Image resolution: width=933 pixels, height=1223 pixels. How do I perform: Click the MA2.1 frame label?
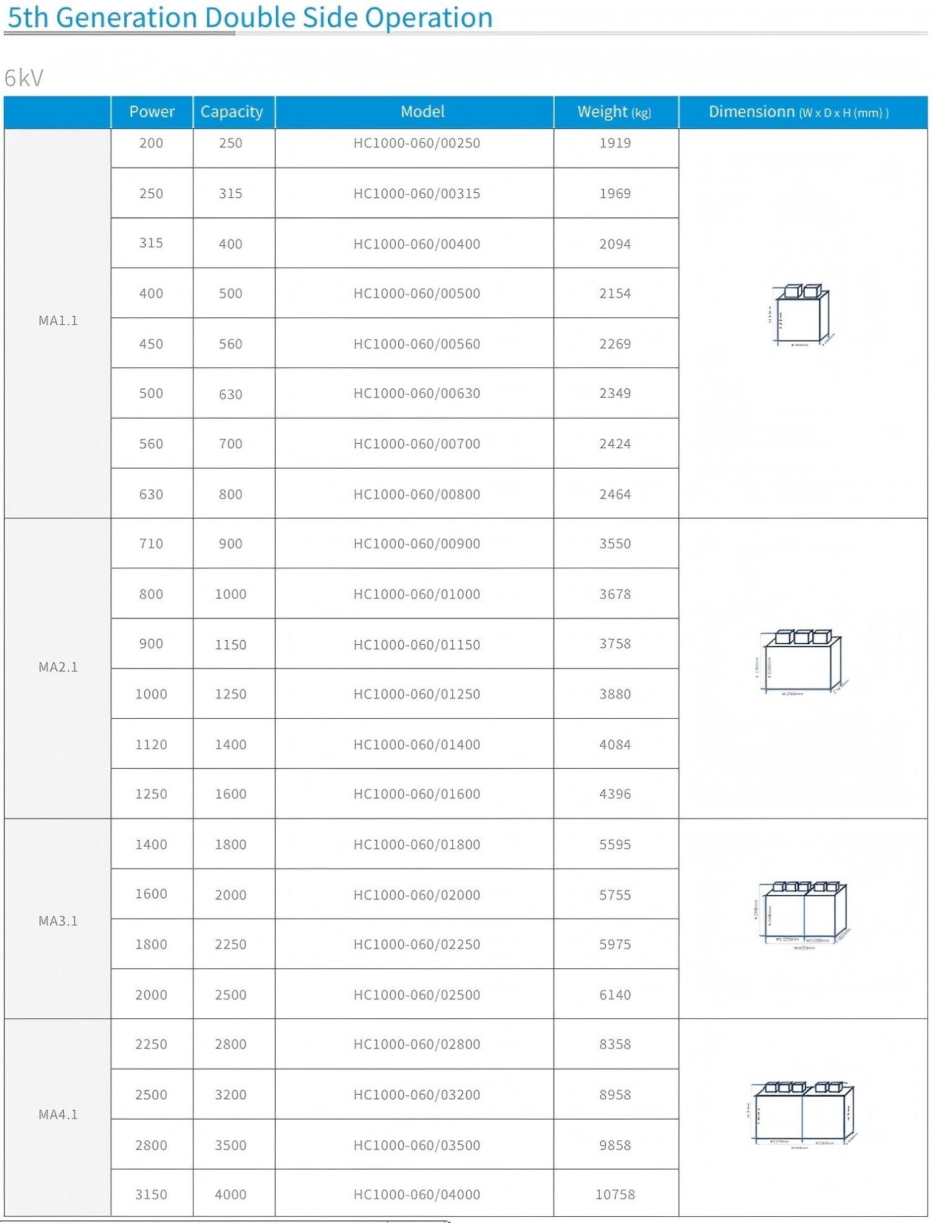coord(58,667)
